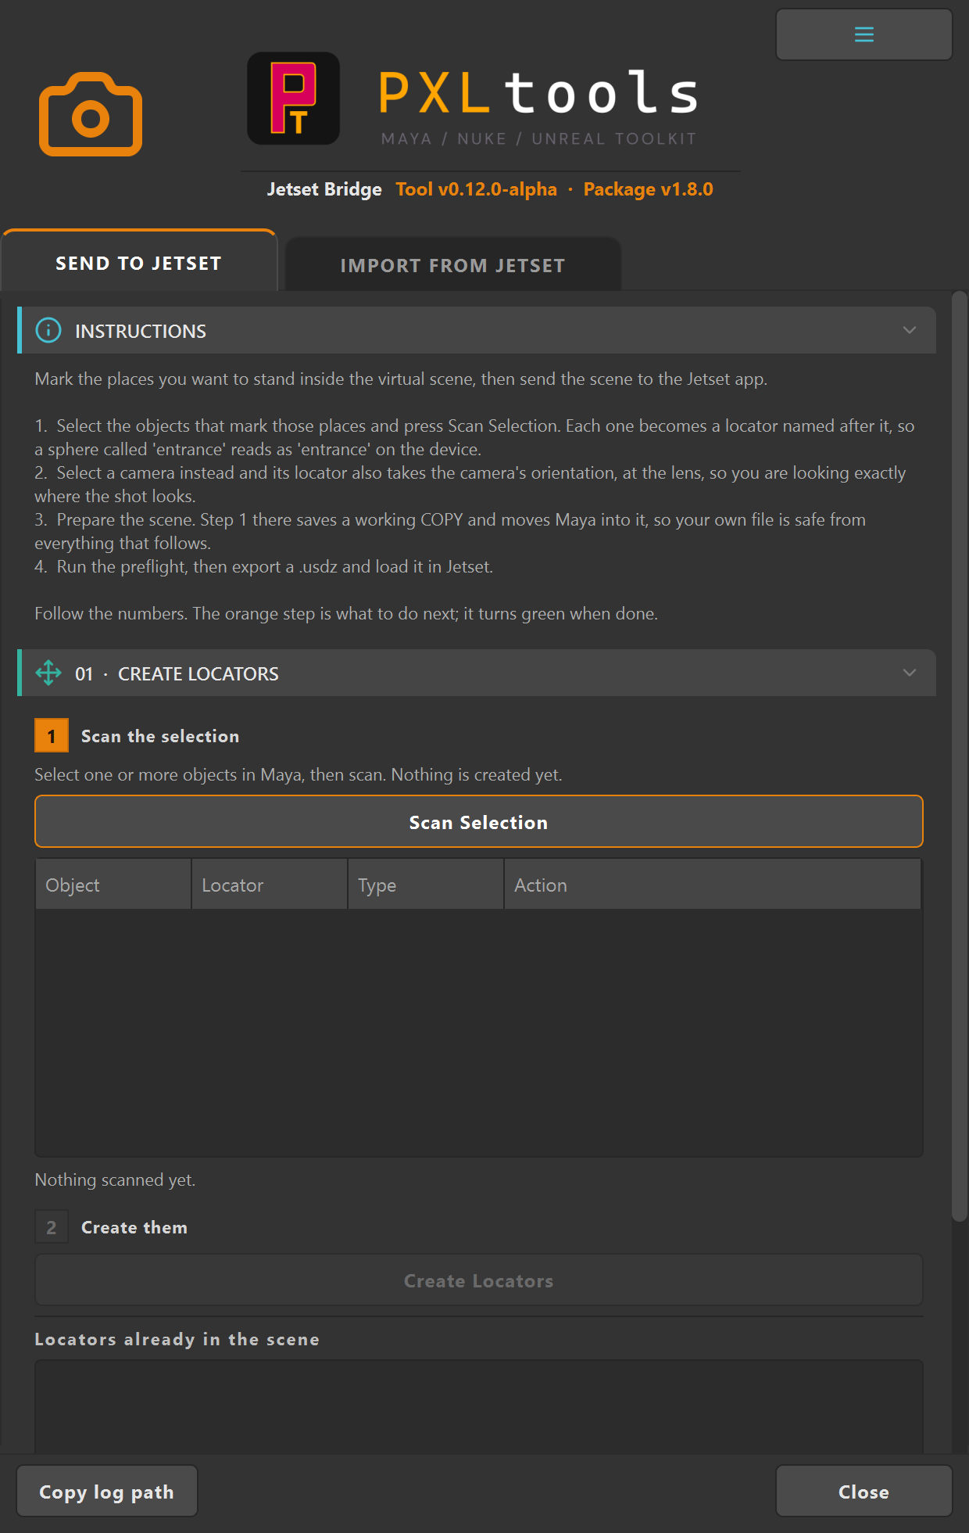Click the Instructions info icon
This screenshot has height=1533, width=969.
[x=48, y=331]
